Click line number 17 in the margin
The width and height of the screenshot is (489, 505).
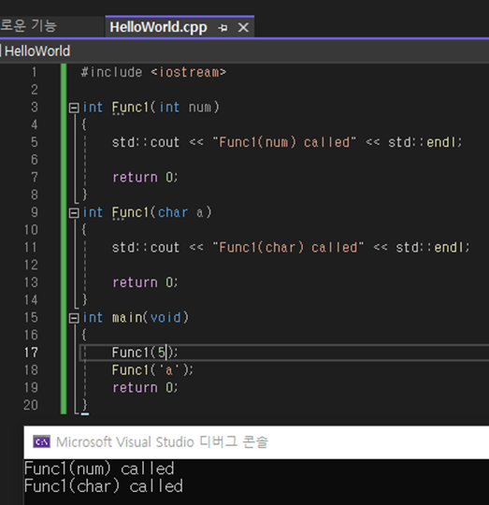[31, 353]
